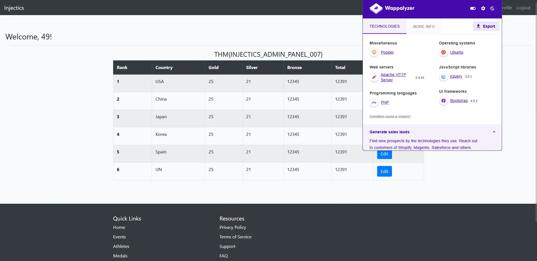Toggle Wappalyzer enabled switch

coord(473,8)
